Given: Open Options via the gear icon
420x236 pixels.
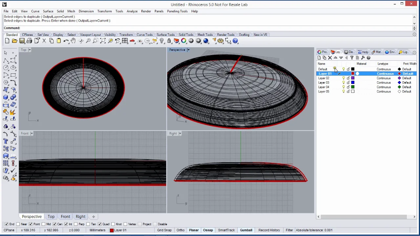Looking at the screenshot, I should (x=220, y=41).
